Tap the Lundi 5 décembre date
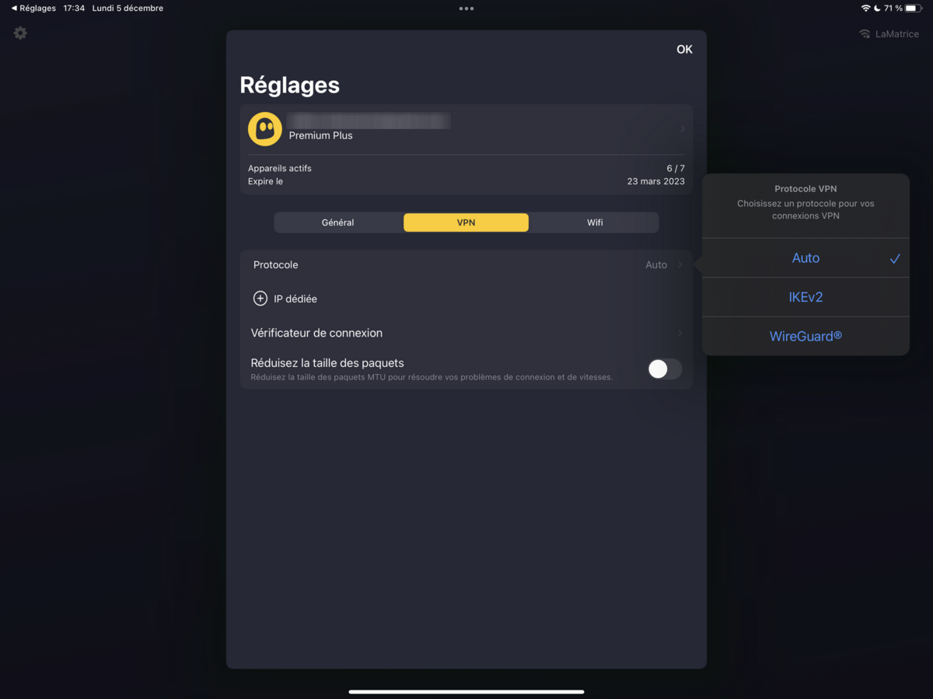 pos(128,9)
